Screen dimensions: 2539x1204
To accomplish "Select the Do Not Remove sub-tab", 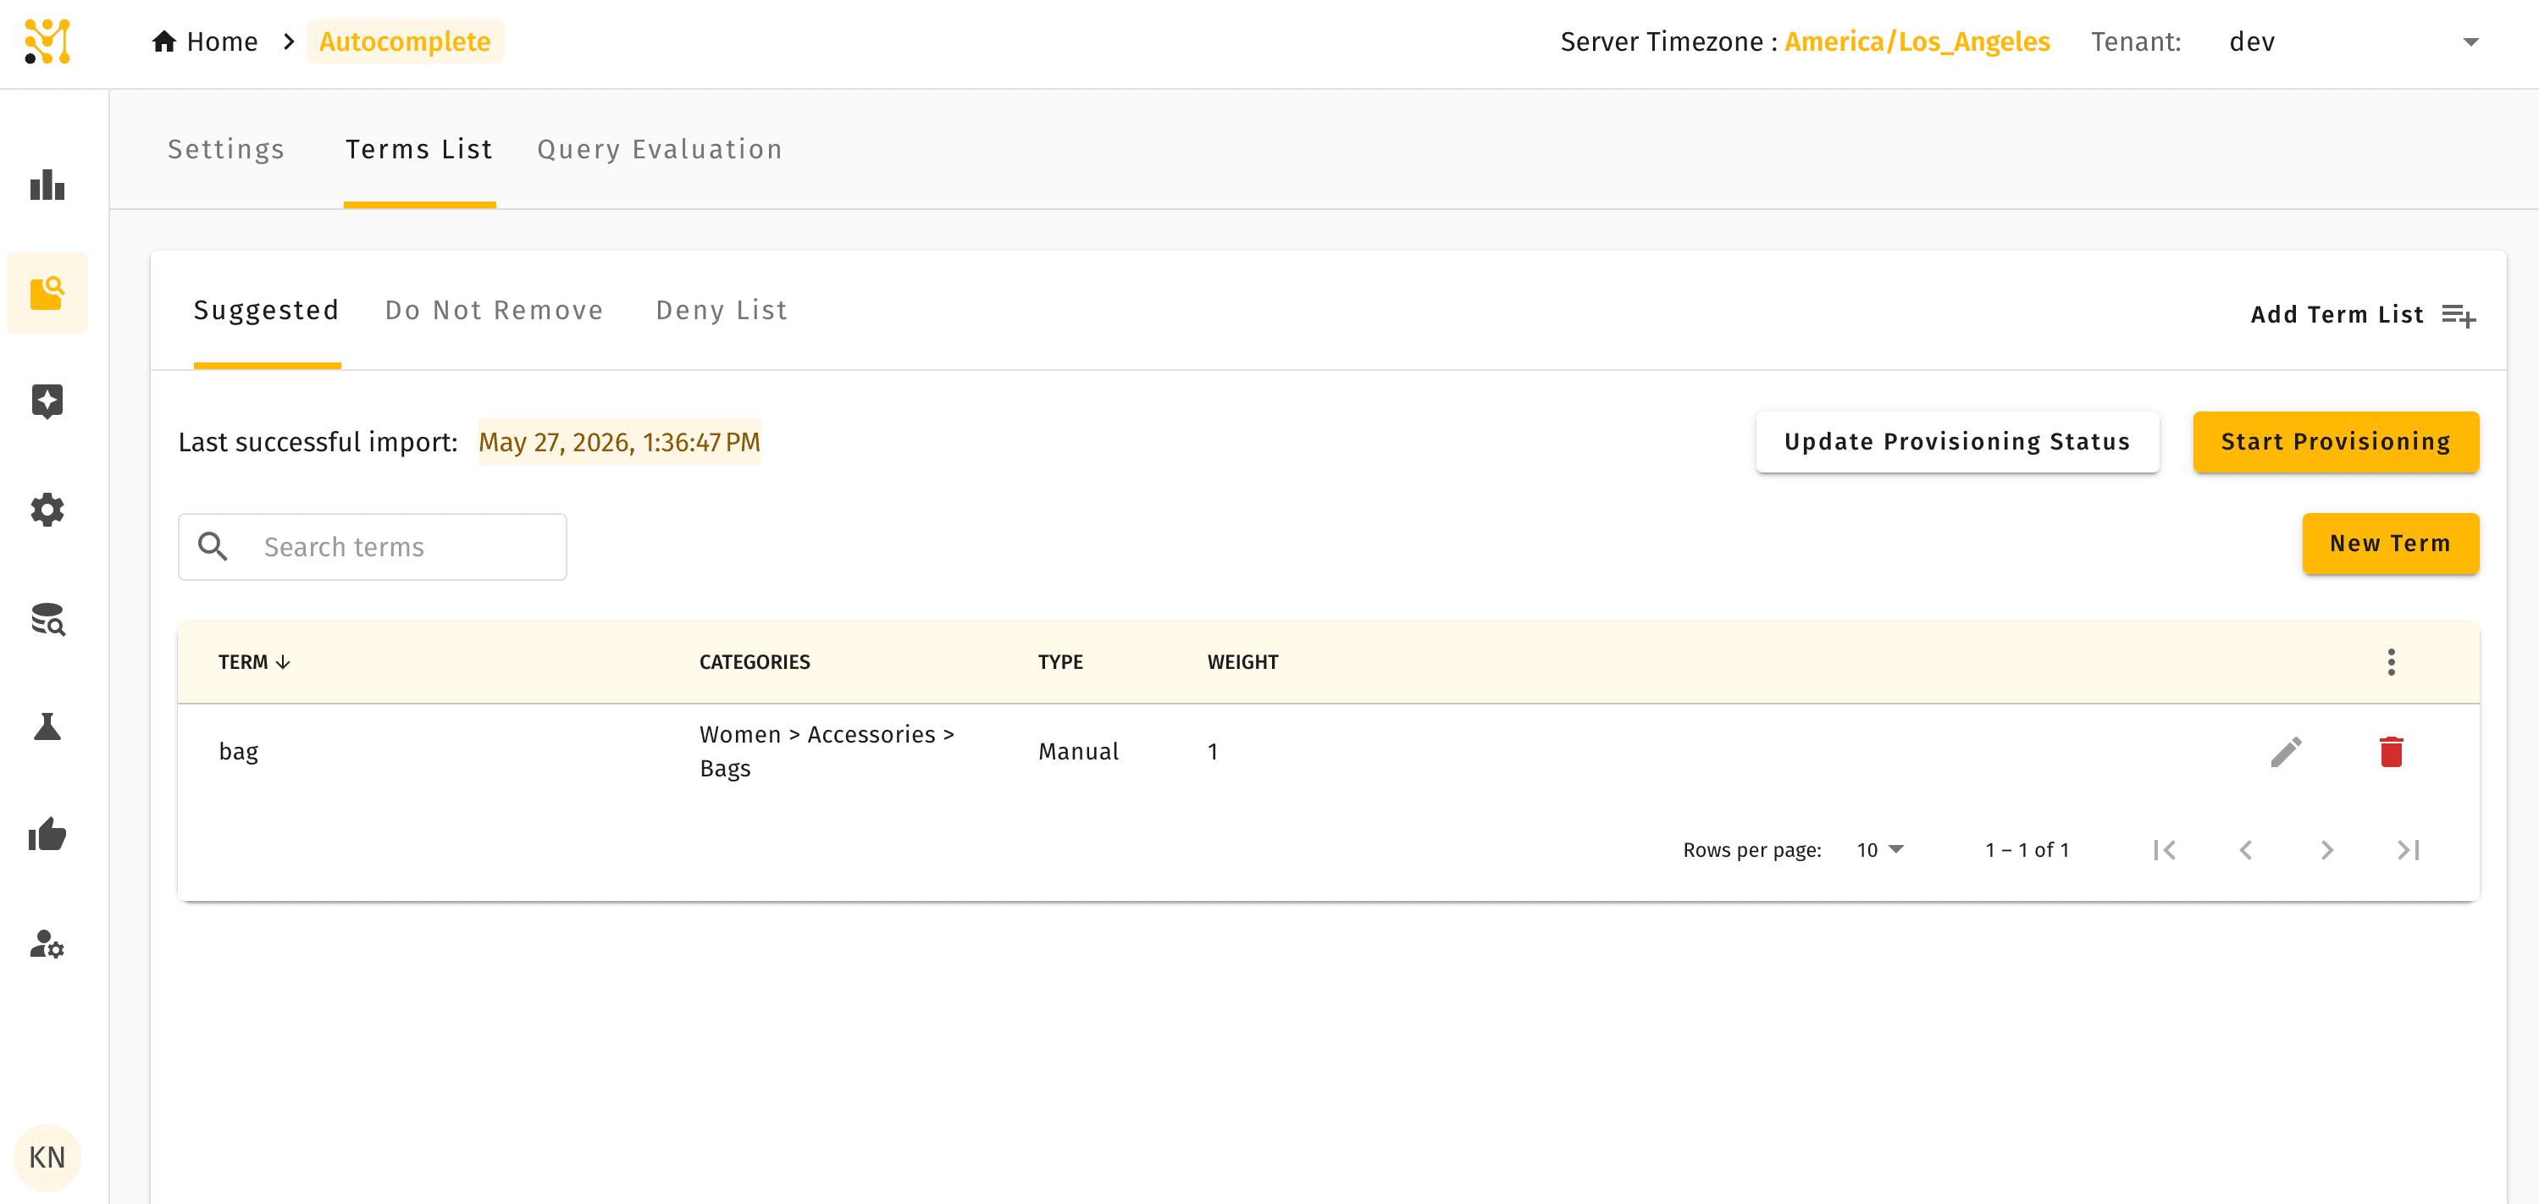I will tap(494, 311).
